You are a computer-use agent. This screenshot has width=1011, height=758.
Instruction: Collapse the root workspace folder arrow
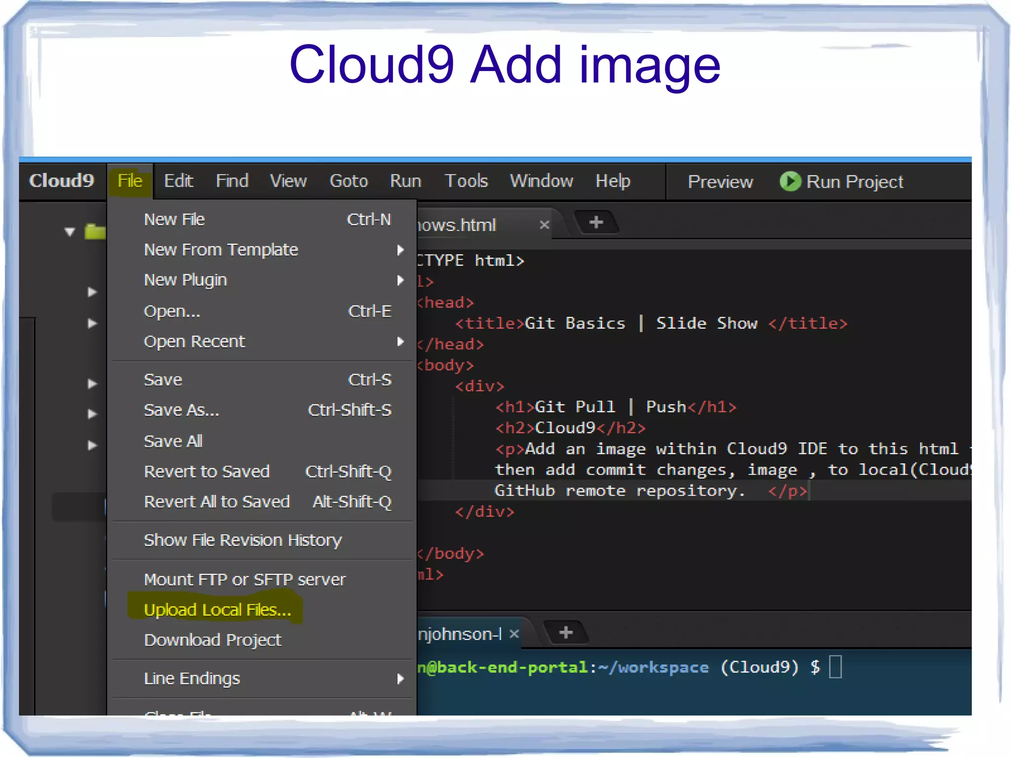click(70, 232)
